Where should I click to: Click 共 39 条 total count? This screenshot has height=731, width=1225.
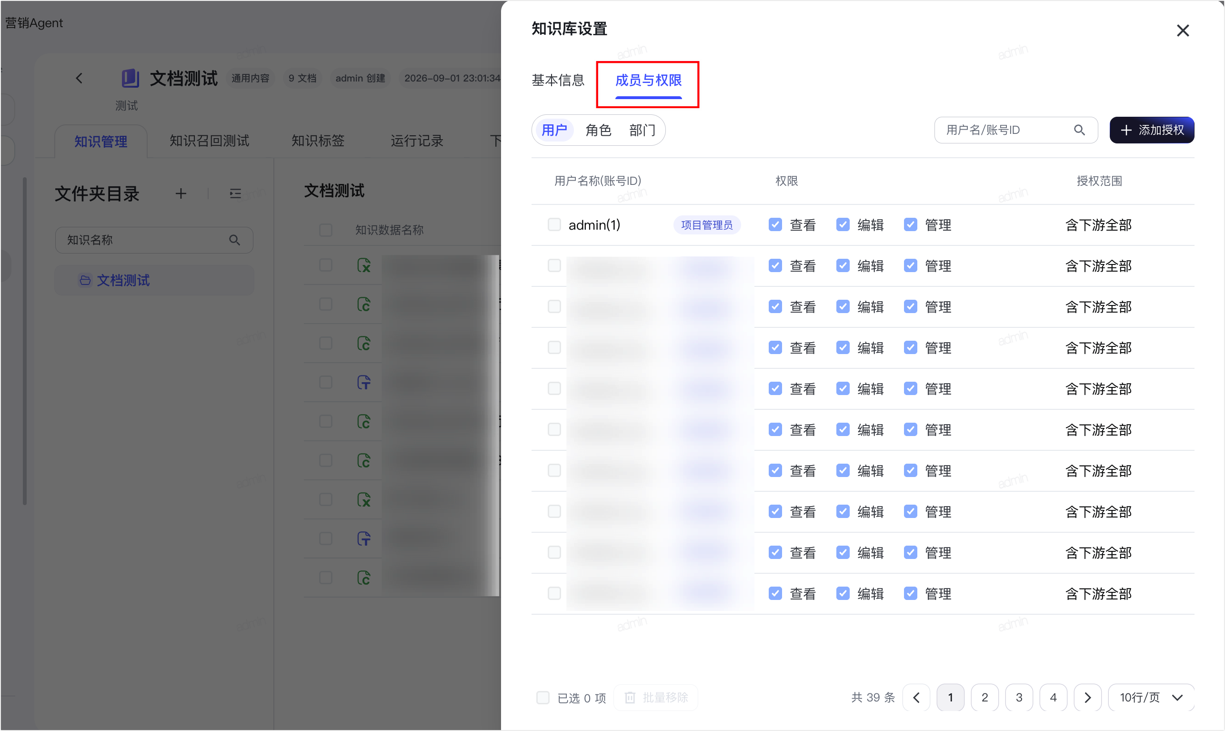873,698
